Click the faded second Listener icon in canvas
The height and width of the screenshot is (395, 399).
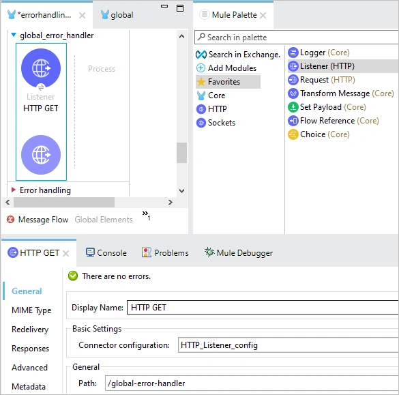(x=41, y=155)
